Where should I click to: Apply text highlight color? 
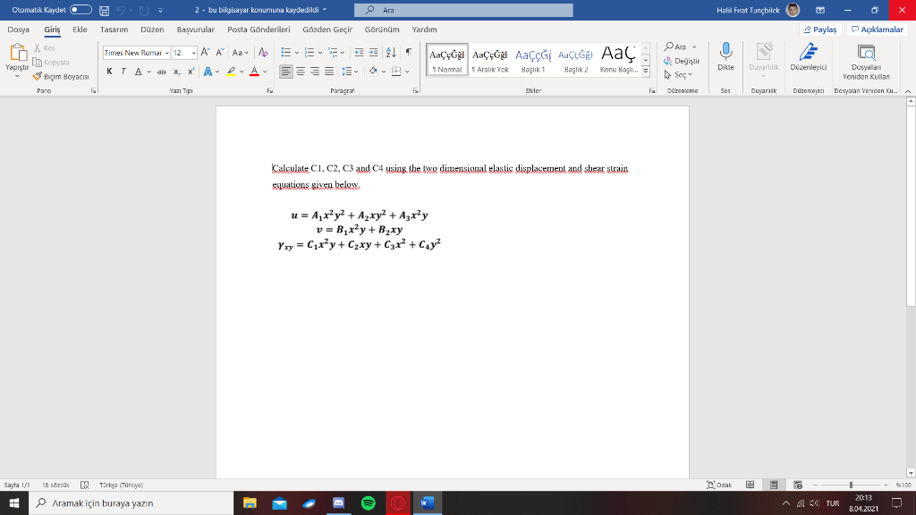232,72
